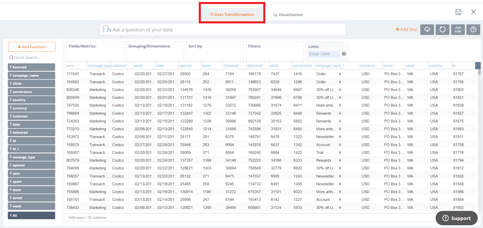483x228 pixels.
Task: Select the campaign_name field in sidebar
Action: coord(31,75)
